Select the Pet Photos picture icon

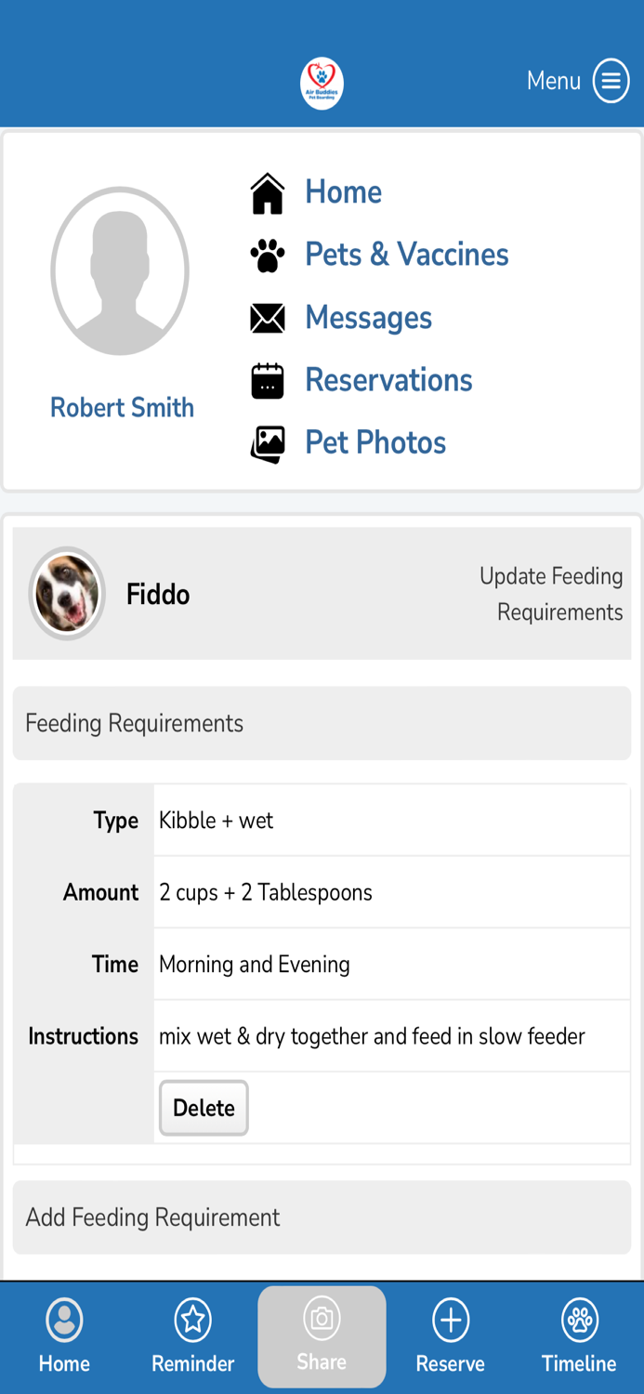pyautogui.click(x=268, y=442)
